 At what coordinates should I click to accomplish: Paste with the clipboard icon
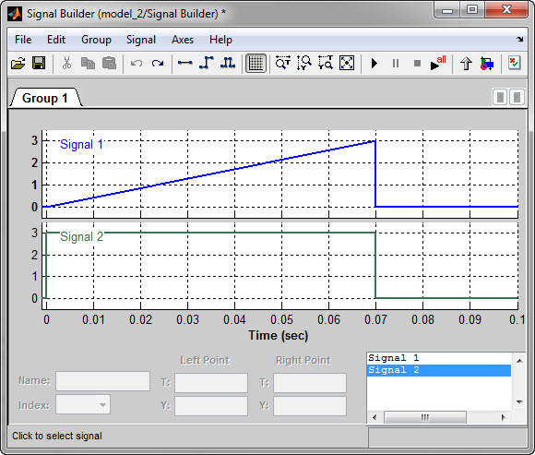click(x=109, y=63)
